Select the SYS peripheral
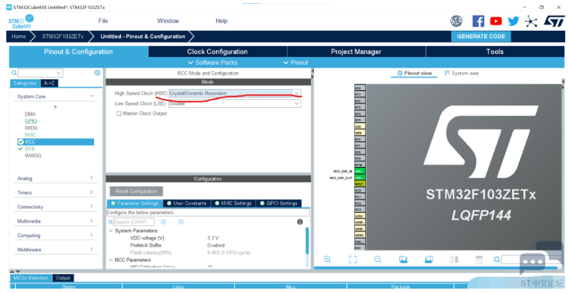Viewport: 569px width, 293px height. pos(30,149)
